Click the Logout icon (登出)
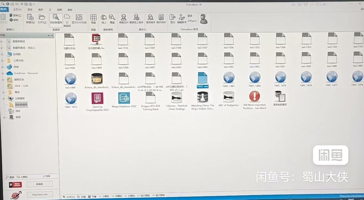Screen dimensions: 364x200 173,19
